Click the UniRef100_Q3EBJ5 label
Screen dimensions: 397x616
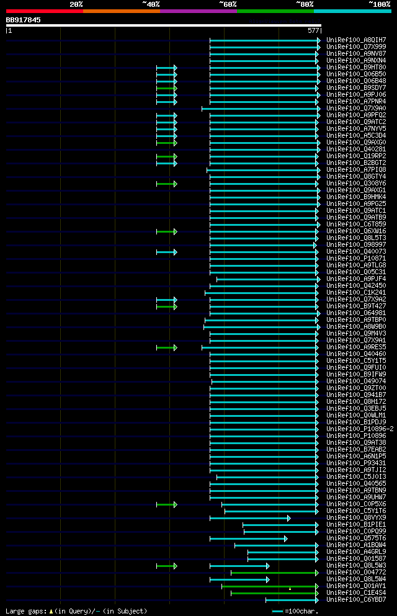[356, 409]
